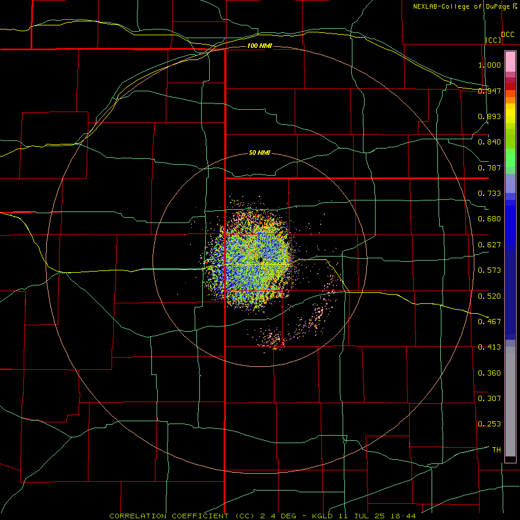
Task: Click the 0.787 scale value
Action: (x=489, y=168)
